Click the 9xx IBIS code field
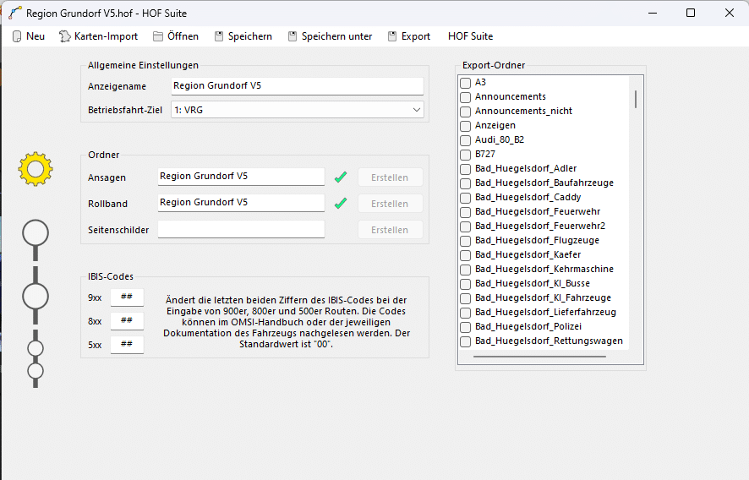This screenshot has height=480, width=749. (127, 297)
